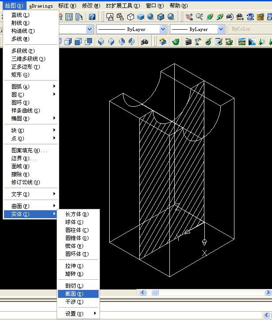This screenshot has height=320, width=272.
Task: Click the horizontal scrollbar right arrow
Action: 268,293
